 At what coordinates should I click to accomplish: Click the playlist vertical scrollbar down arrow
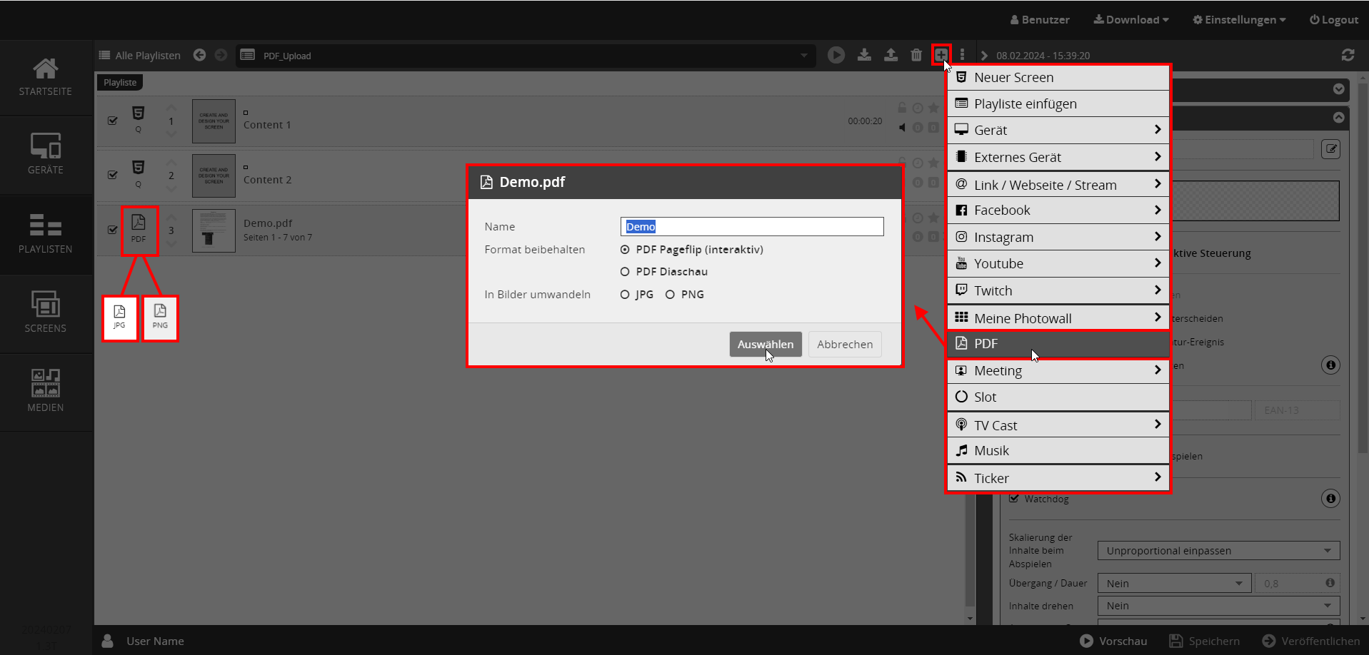(x=970, y=618)
